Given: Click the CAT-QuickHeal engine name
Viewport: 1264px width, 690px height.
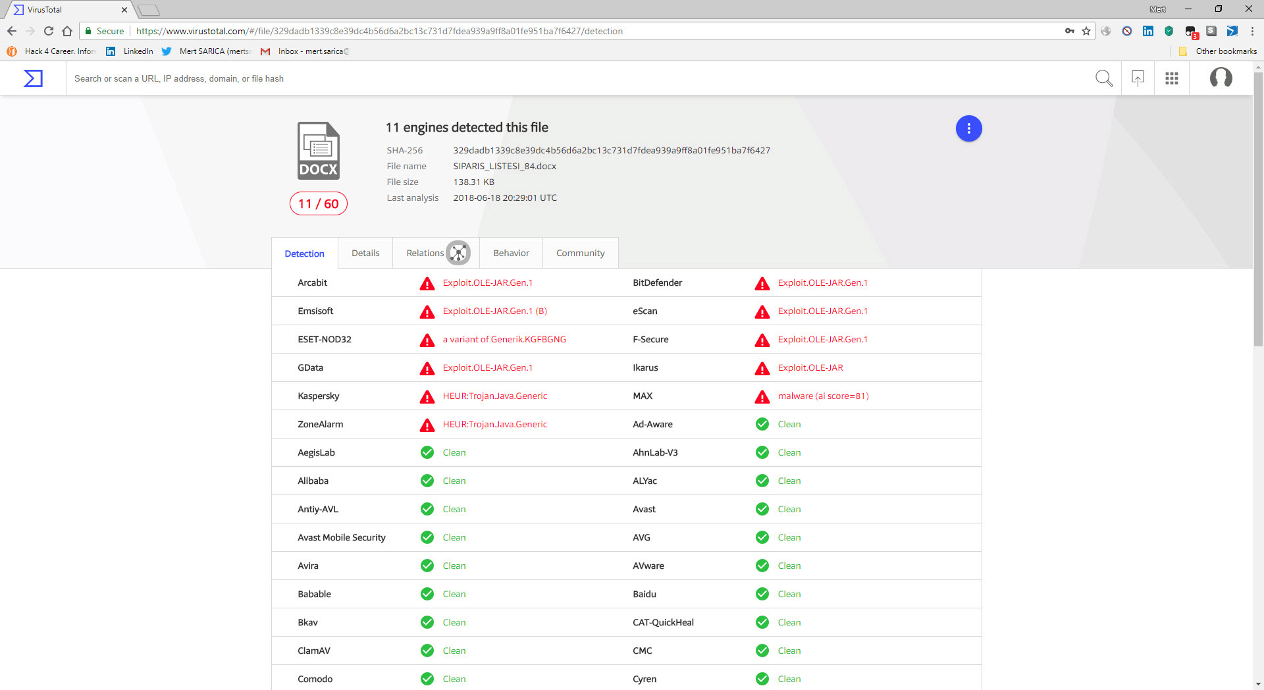Looking at the screenshot, I should 663,622.
